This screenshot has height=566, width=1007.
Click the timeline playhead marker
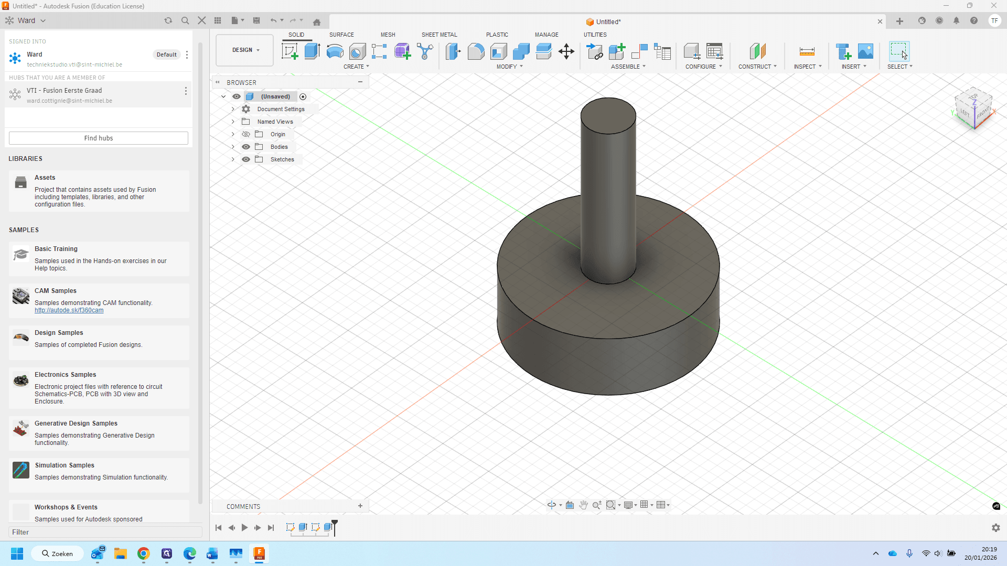coord(335,527)
